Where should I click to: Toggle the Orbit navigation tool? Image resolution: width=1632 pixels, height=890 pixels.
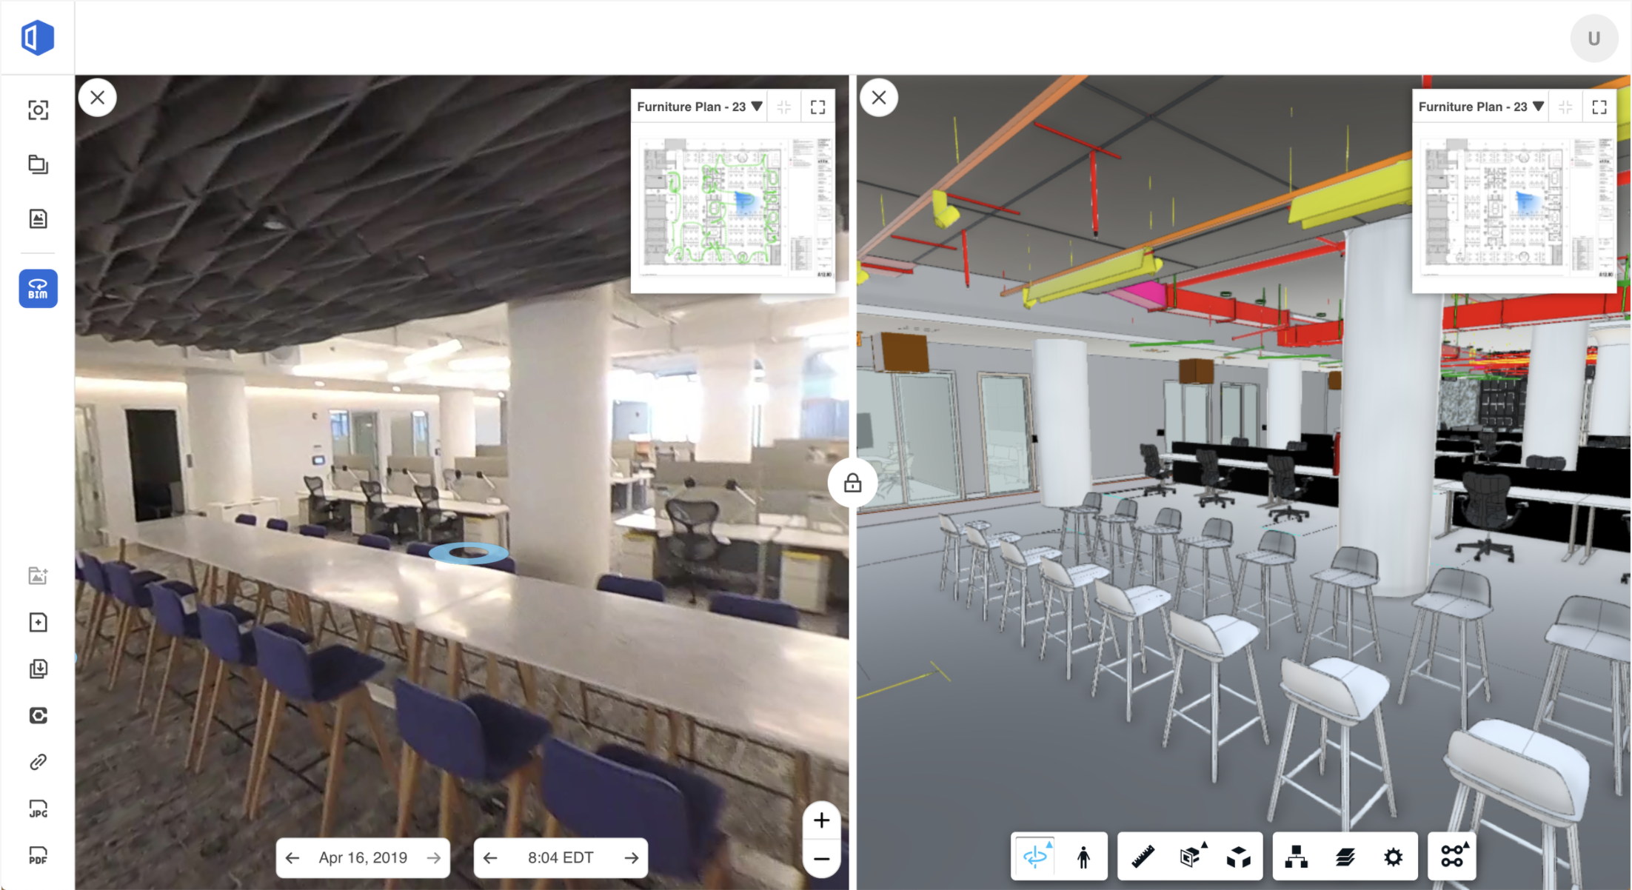click(1035, 857)
